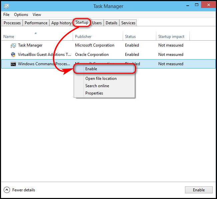217x199 pixels.
Task: Open the File menu
Action: pos(6,15)
